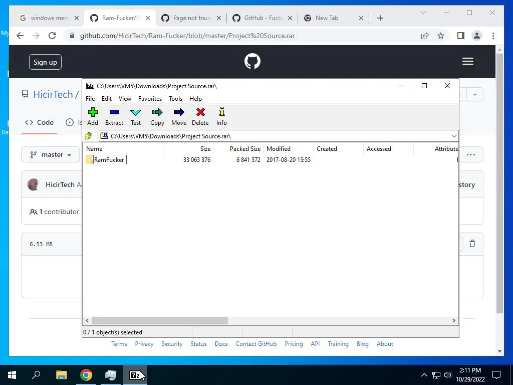Open the Chrome tab search chevron
Screen dimensions: 513x385
point(423,13)
